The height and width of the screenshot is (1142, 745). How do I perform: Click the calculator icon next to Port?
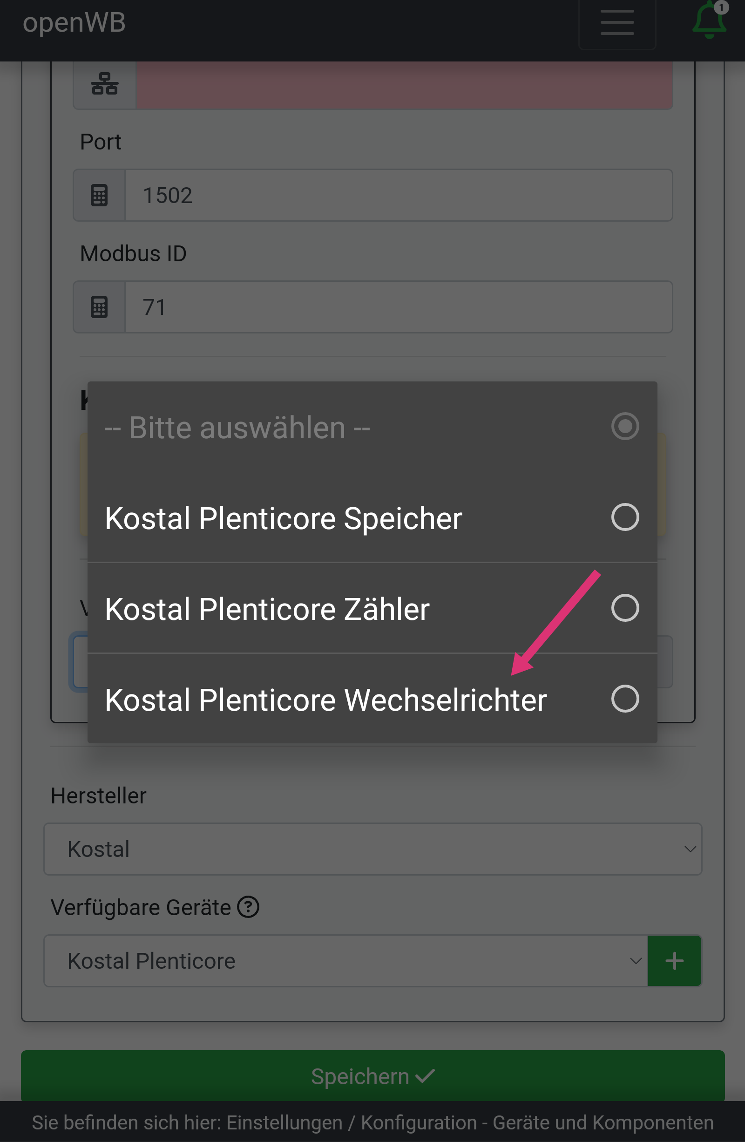tap(99, 195)
